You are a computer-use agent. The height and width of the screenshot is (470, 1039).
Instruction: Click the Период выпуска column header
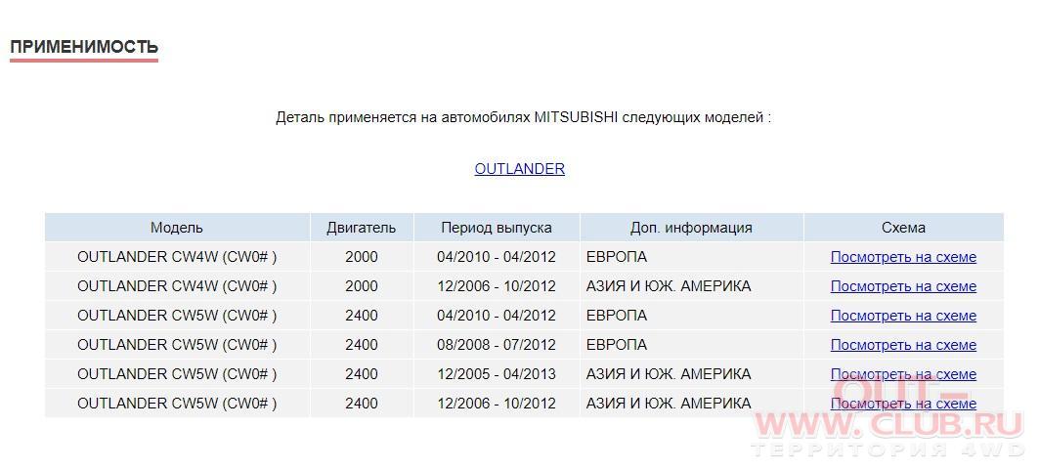(x=497, y=228)
